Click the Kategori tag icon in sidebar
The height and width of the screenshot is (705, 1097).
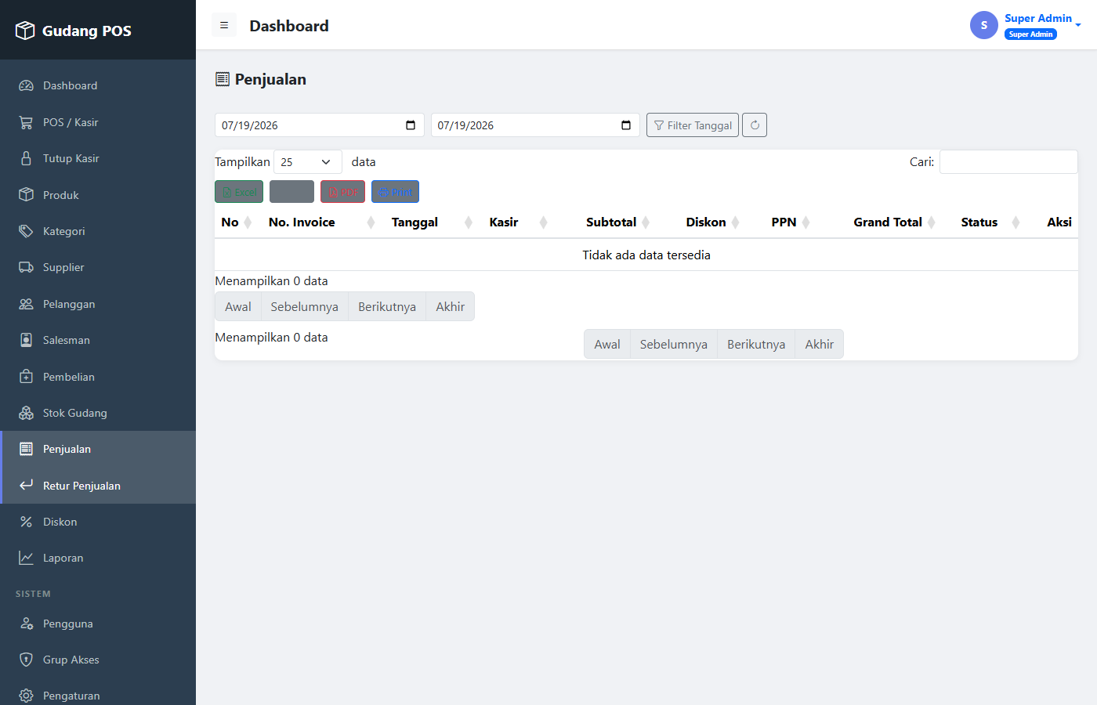[x=26, y=231]
